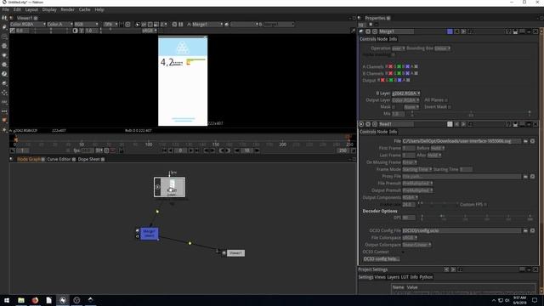Click the Natron icon in the taskbar
This screenshot has width=544, height=306.
(x=63, y=300)
